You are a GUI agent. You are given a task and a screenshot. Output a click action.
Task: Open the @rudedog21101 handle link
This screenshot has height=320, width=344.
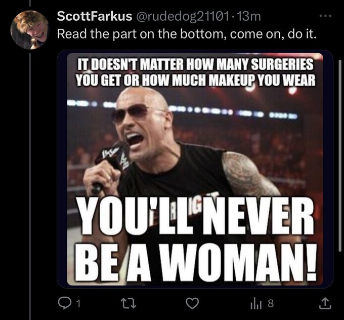coord(183,17)
